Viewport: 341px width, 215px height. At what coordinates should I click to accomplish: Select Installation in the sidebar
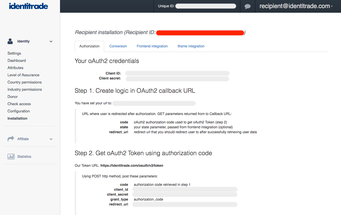tap(17, 118)
